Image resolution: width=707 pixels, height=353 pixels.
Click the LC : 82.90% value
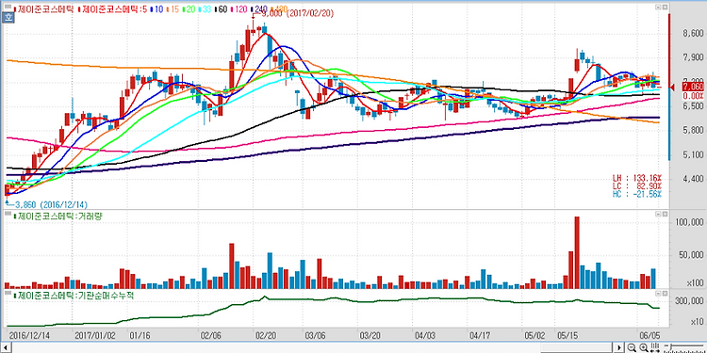(x=636, y=185)
